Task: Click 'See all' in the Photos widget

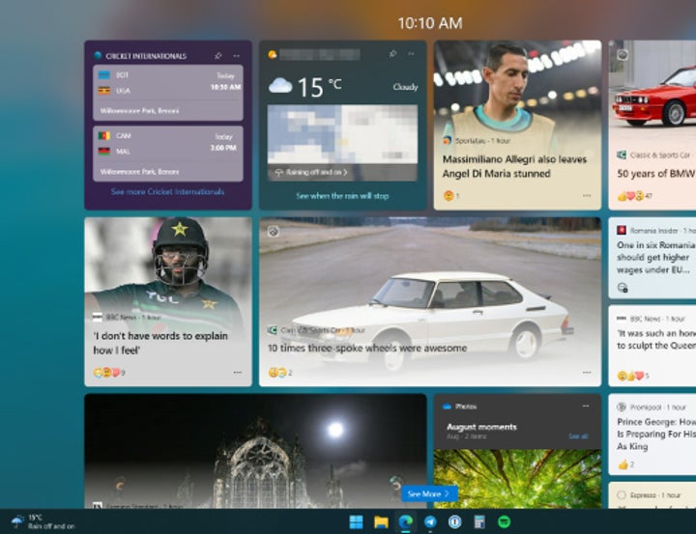Action: point(578,436)
